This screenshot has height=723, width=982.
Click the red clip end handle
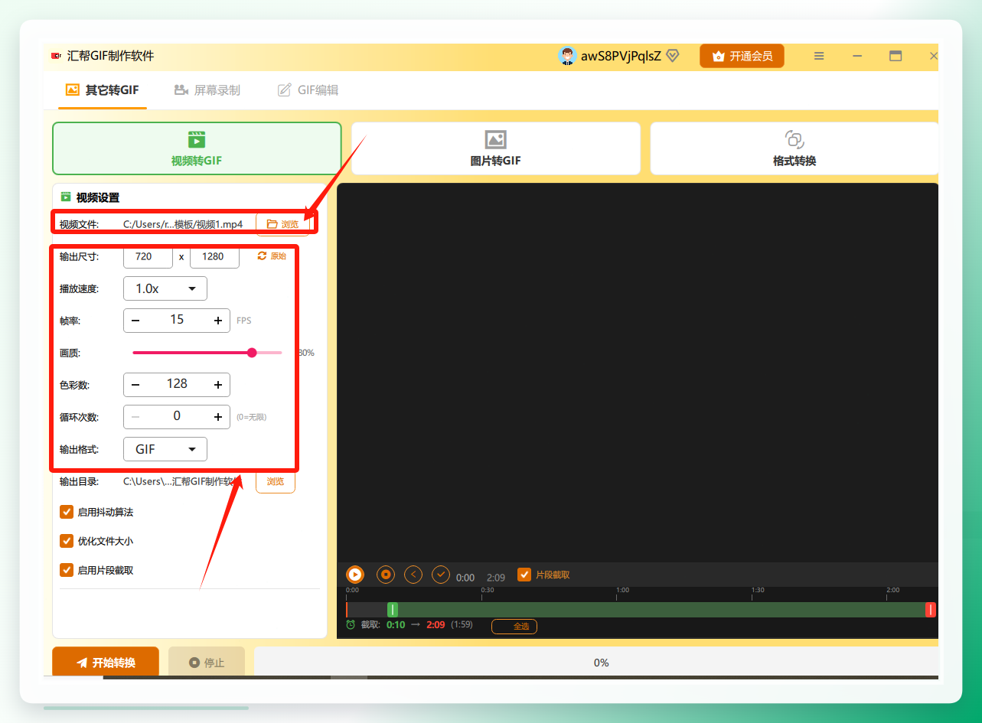931,610
